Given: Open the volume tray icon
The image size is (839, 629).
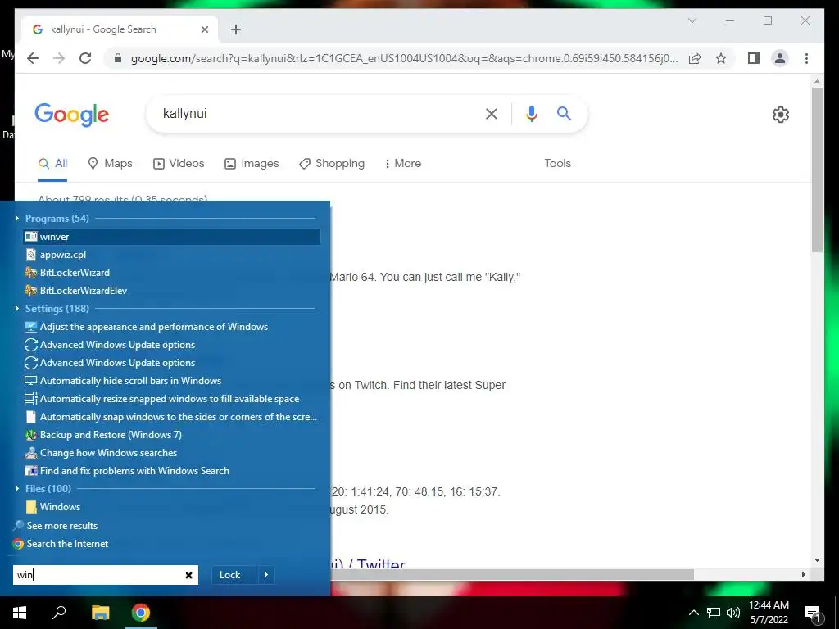Looking at the screenshot, I should 733,613.
